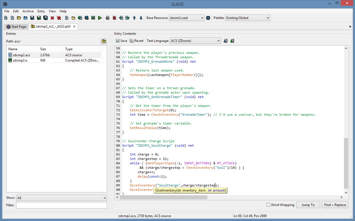This screenshot has width=355, height=221.
Task: Expand the Palette dropdown
Action: (x=248, y=18)
